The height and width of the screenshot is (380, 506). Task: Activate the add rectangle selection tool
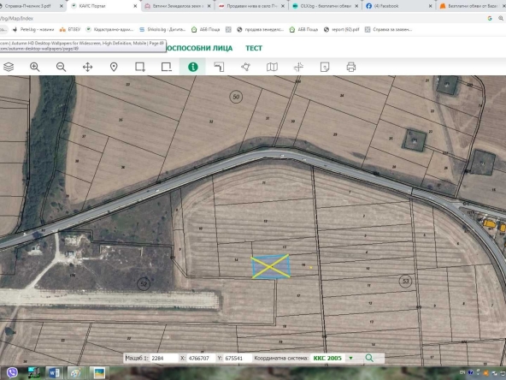pyautogui.click(x=140, y=67)
